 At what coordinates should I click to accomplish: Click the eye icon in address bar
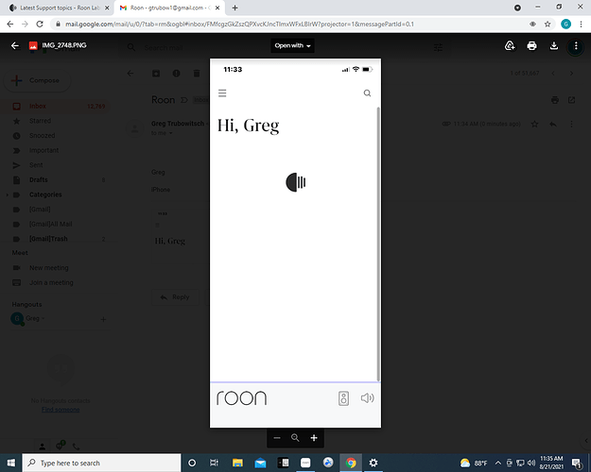532,25
